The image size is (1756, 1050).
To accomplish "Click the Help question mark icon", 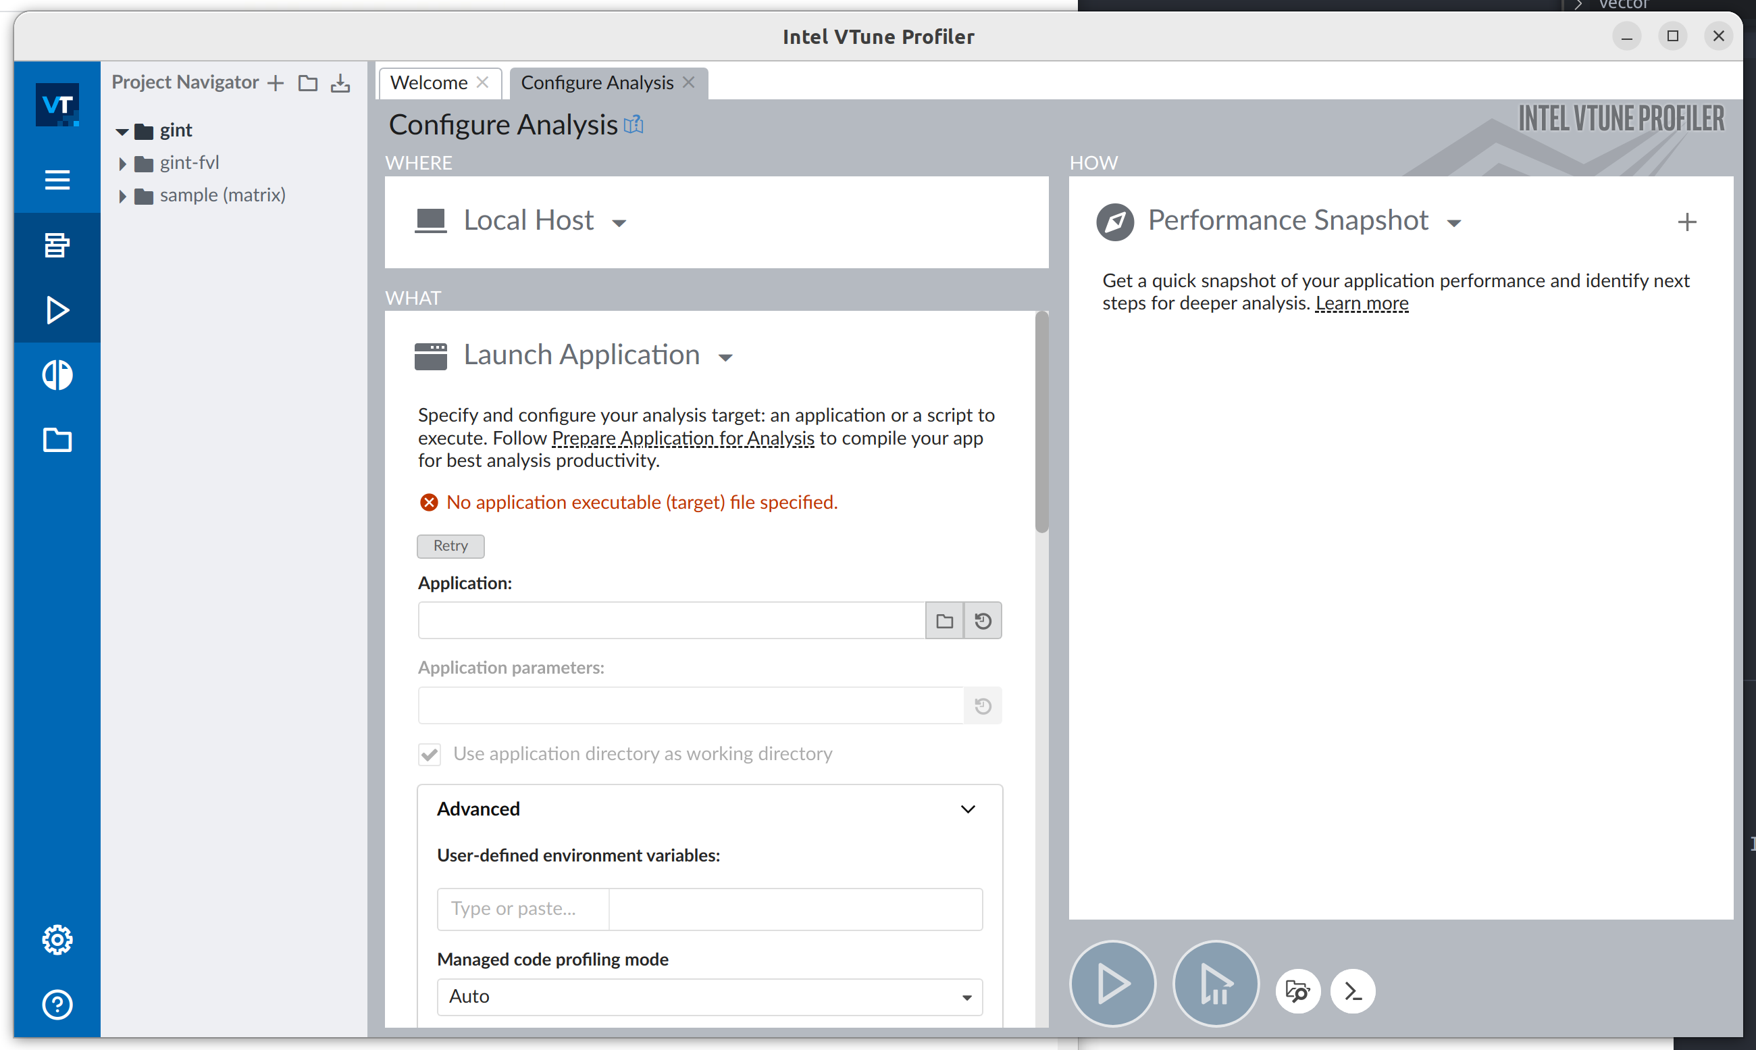I will click(x=57, y=1004).
